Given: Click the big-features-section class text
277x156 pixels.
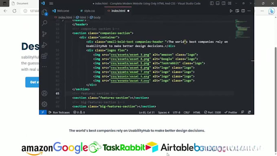Looking at the screenshot, I should point(118,106).
